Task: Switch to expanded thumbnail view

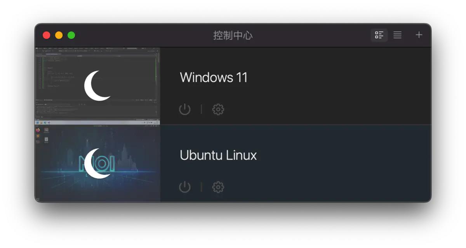Action: [379, 35]
